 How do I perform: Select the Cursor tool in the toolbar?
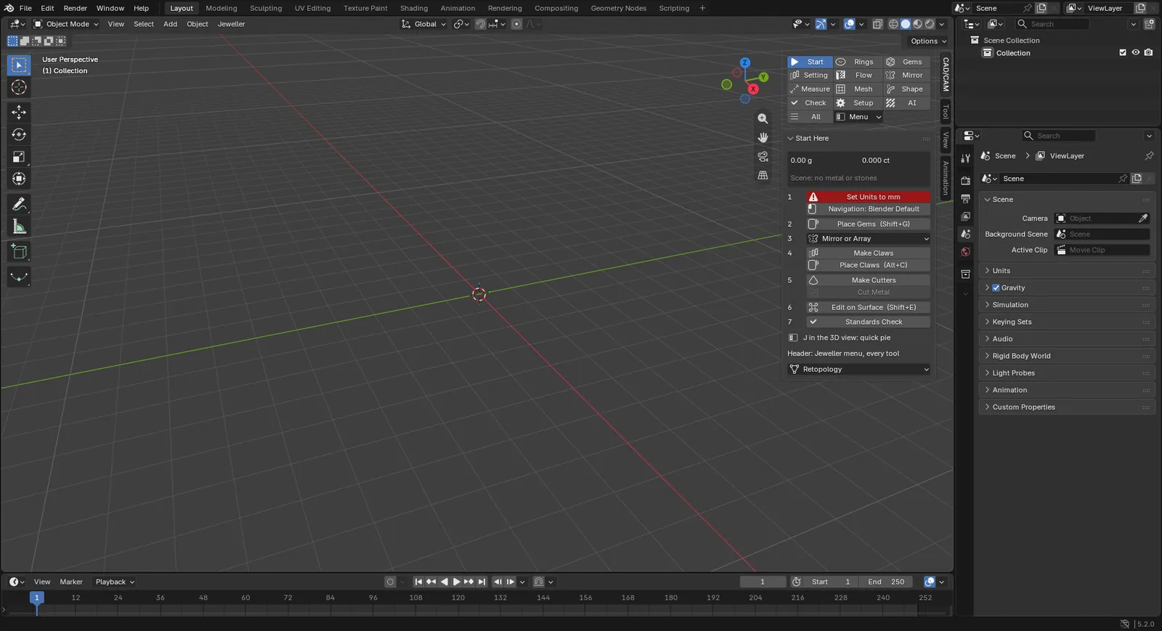click(x=19, y=87)
